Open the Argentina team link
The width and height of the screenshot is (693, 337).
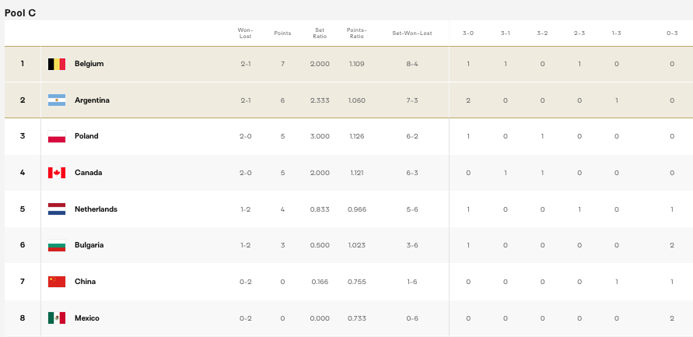point(92,100)
